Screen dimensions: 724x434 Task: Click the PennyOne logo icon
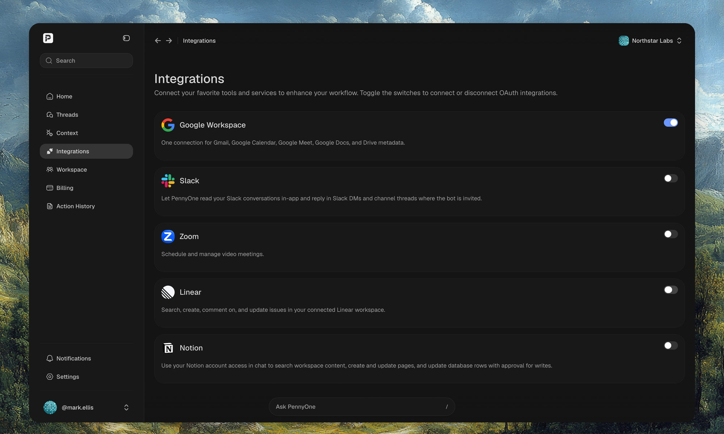click(48, 38)
